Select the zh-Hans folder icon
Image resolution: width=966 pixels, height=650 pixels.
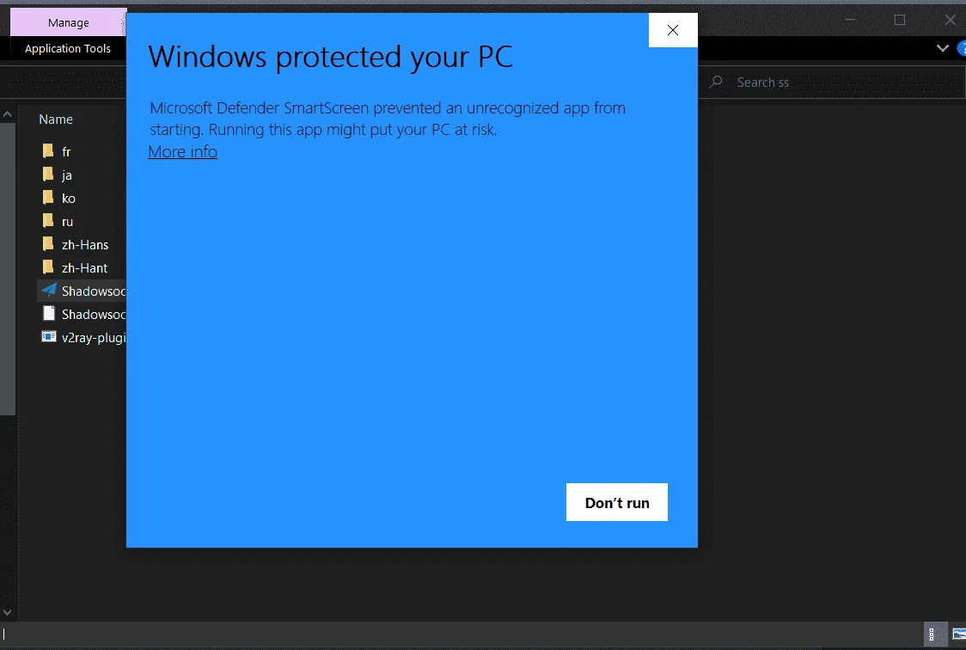[x=48, y=244]
